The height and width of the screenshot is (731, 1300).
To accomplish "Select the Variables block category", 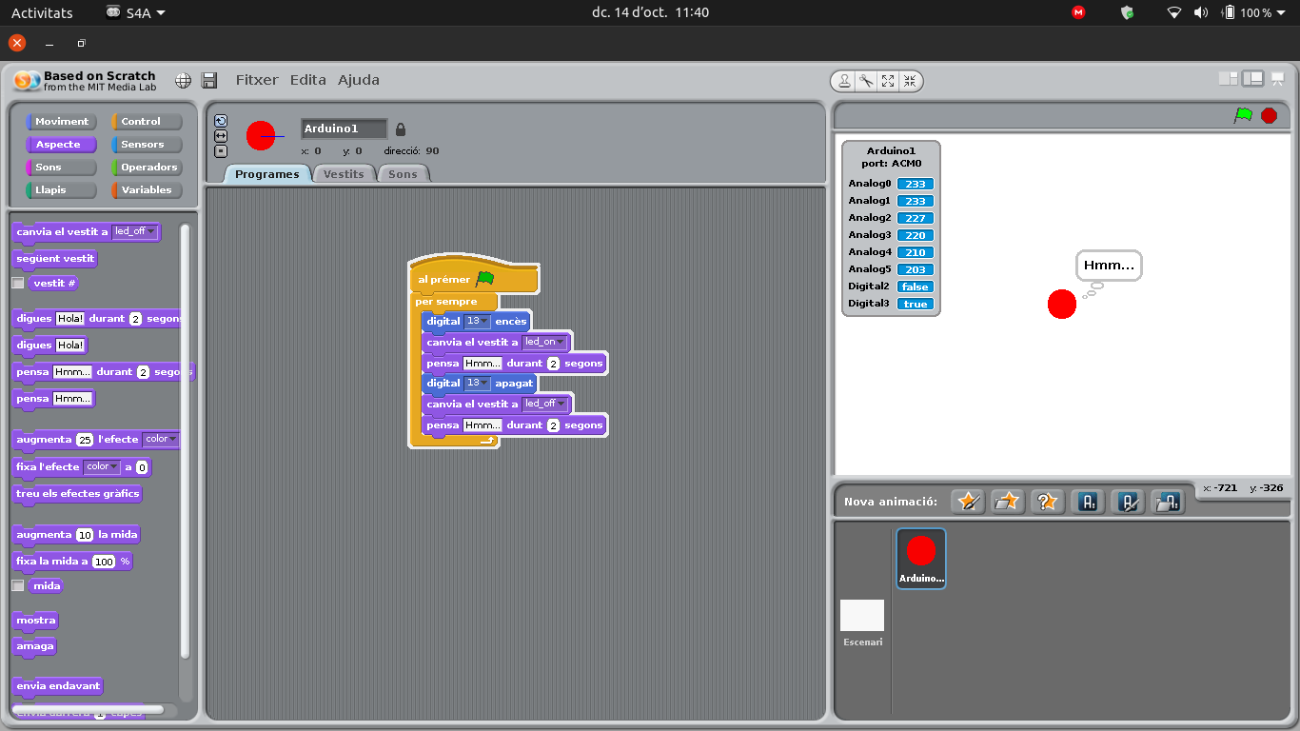I will (x=148, y=190).
